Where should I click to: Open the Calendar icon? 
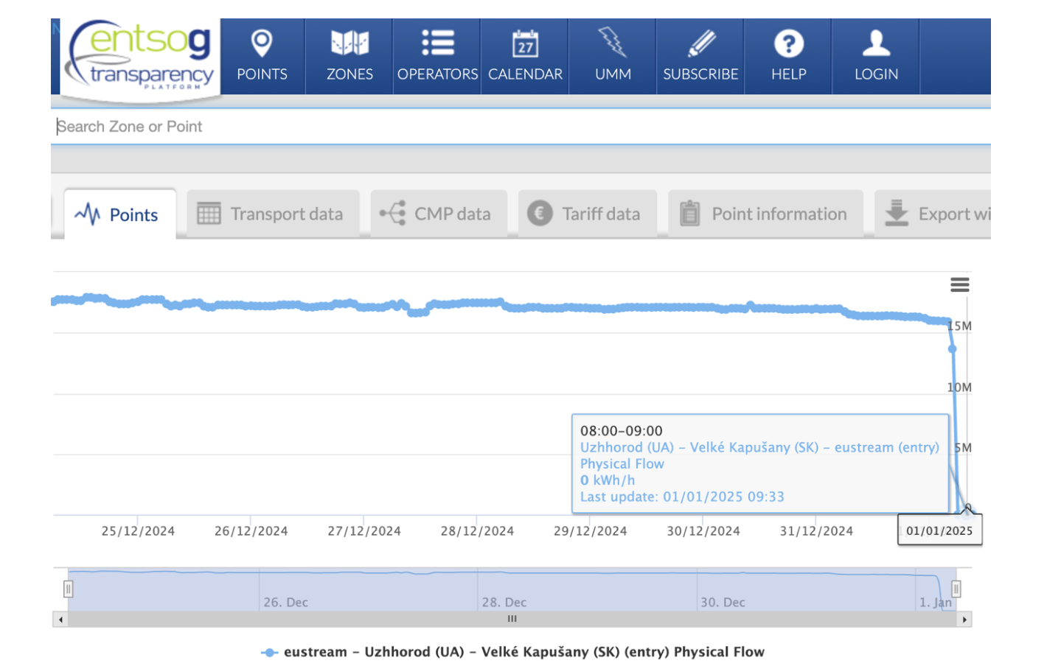pyautogui.click(x=525, y=43)
